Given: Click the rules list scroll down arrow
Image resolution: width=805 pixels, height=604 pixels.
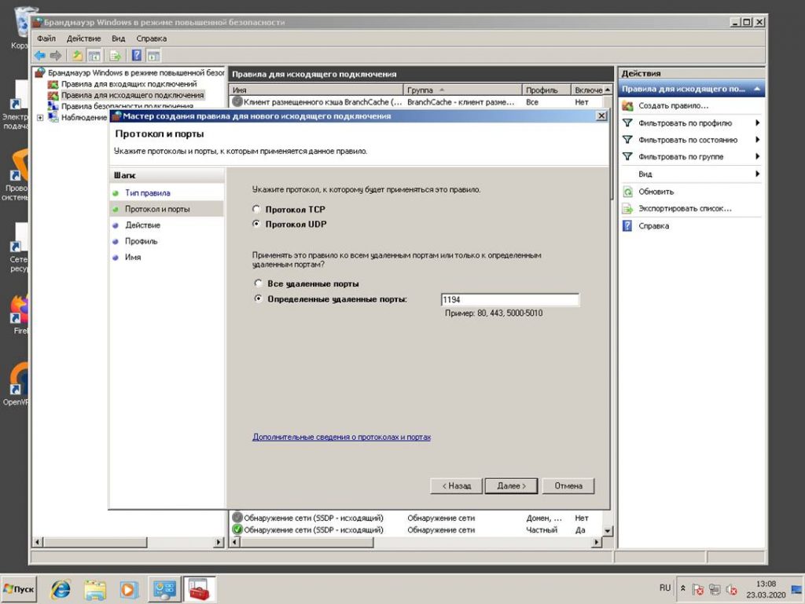Looking at the screenshot, I should pos(608,531).
